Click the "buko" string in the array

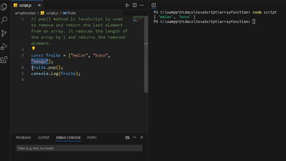point(100,55)
